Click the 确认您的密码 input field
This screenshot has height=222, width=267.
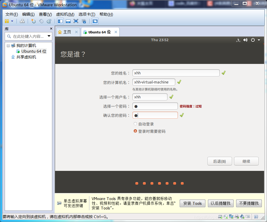click(155, 115)
